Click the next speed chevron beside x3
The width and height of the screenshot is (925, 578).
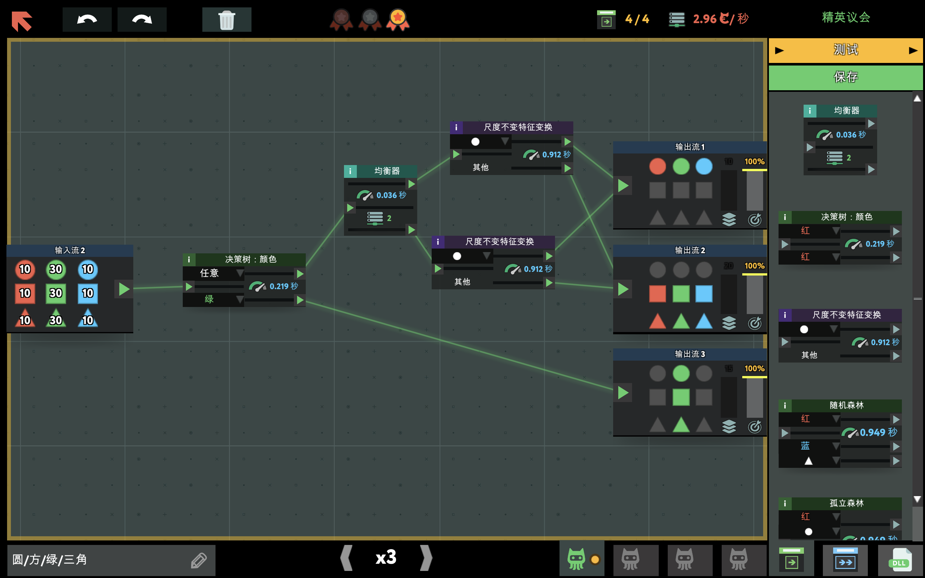tap(426, 558)
